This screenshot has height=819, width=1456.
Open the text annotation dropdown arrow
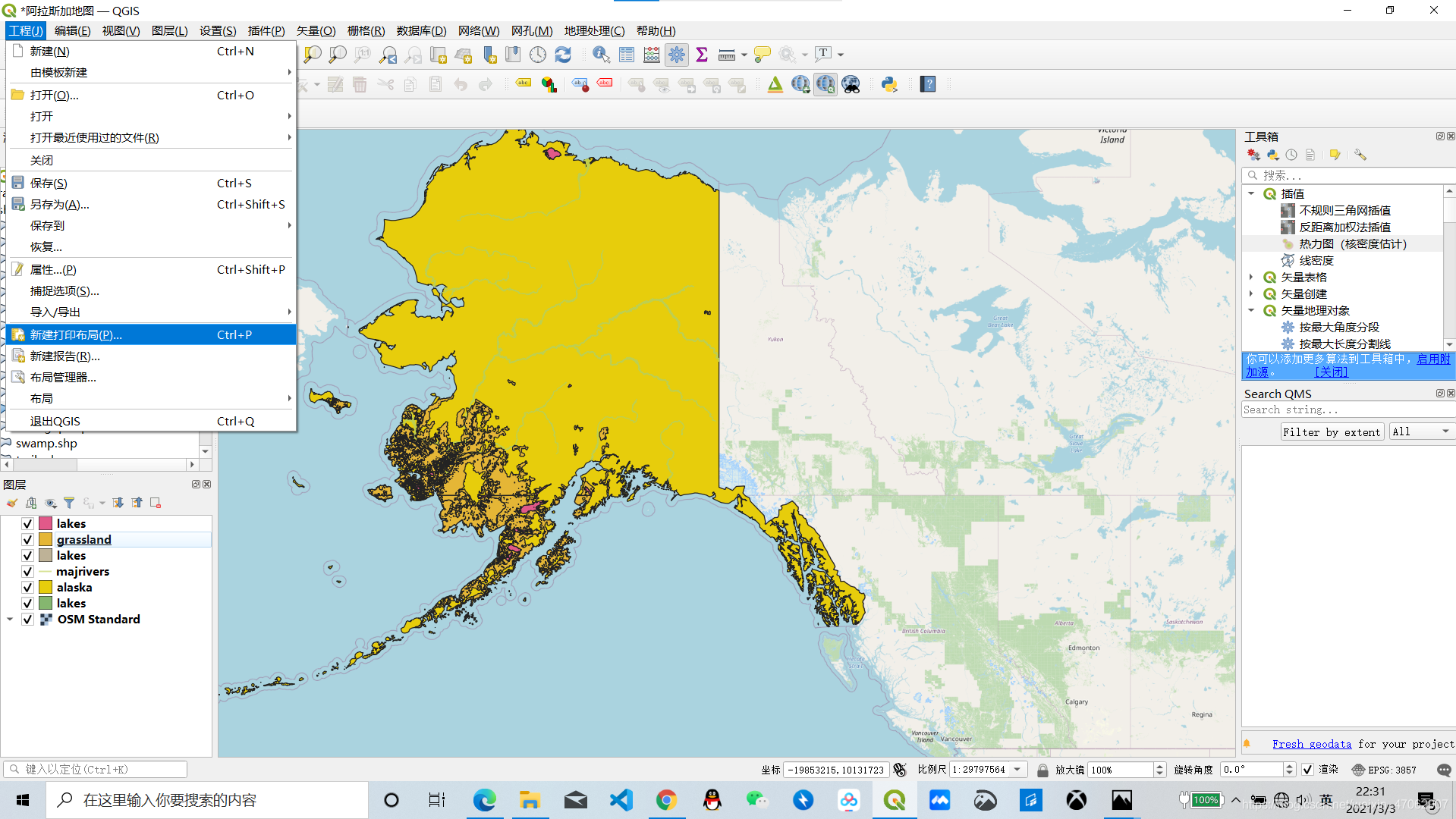(x=841, y=55)
